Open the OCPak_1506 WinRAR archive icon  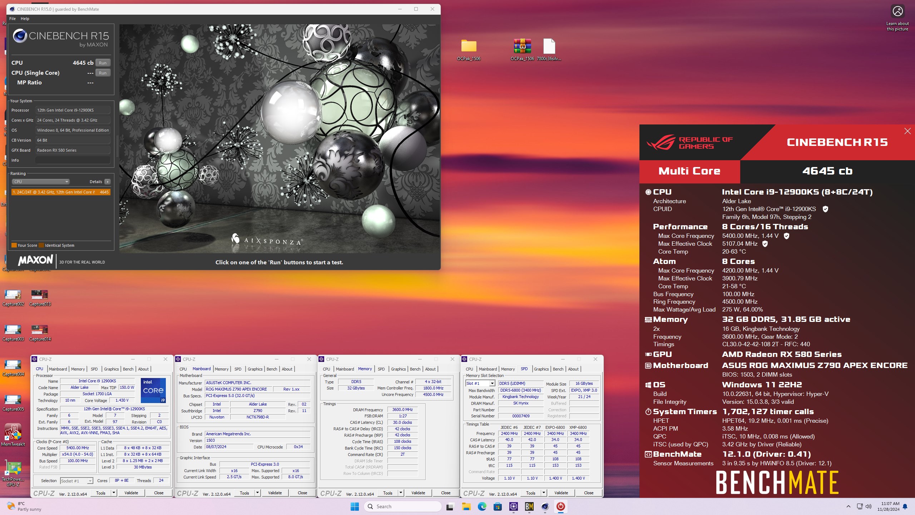(x=522, y=49)
